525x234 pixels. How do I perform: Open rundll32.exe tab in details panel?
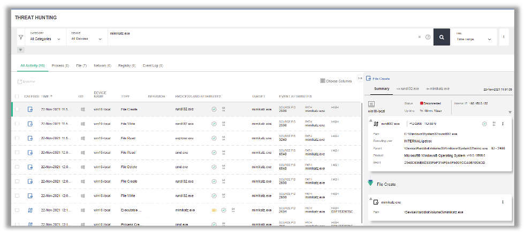tap(407, 89)
